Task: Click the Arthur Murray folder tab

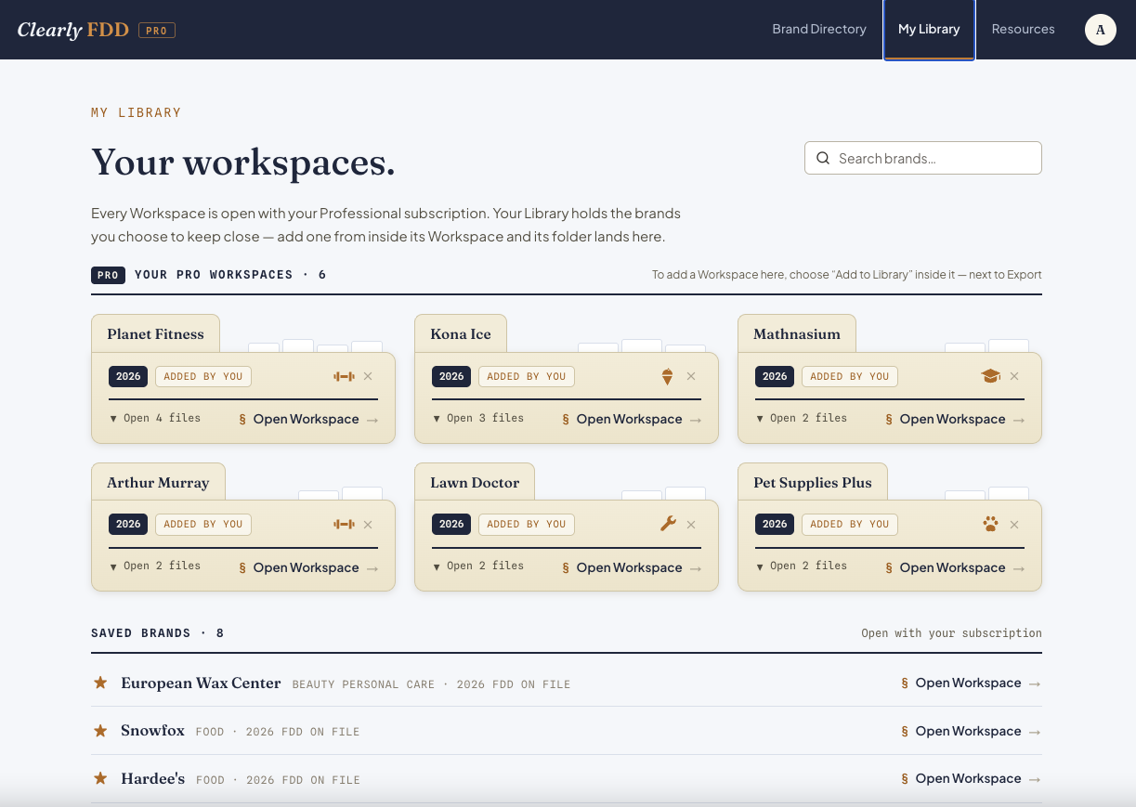Action: (x=158, y=482)
